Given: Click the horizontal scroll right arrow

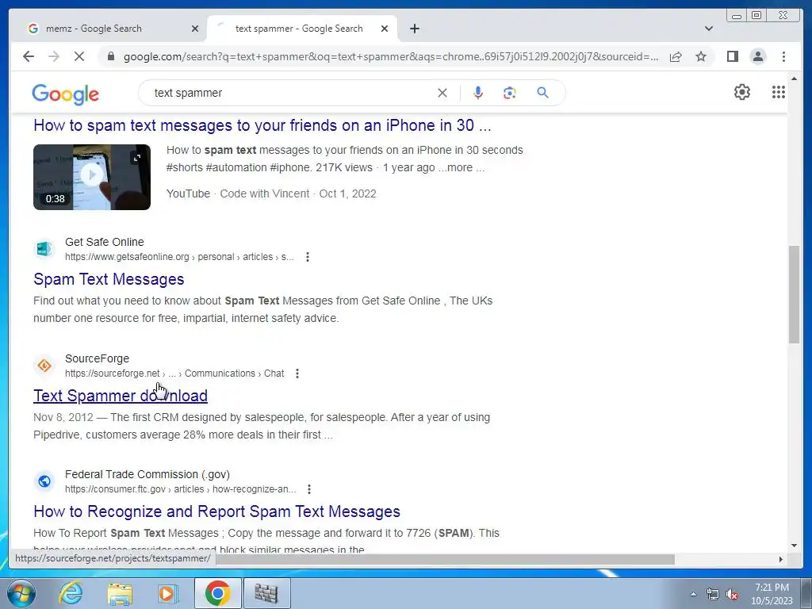Looking at the screenshot, I should (781, 559).
